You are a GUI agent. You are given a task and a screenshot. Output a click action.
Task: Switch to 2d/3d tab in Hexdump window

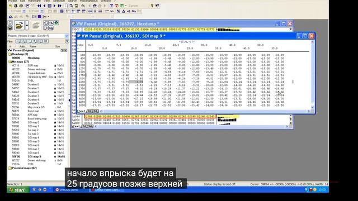[x=87, y=126]
